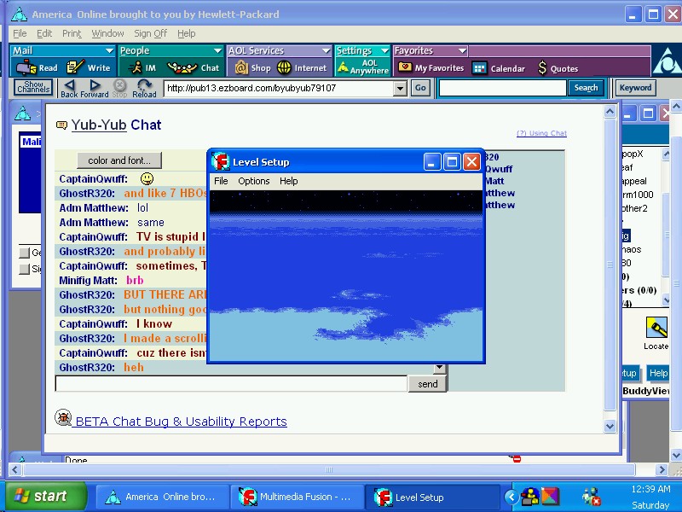Click Show Channels button
This screenshot has width=682, height=512.
33,87
